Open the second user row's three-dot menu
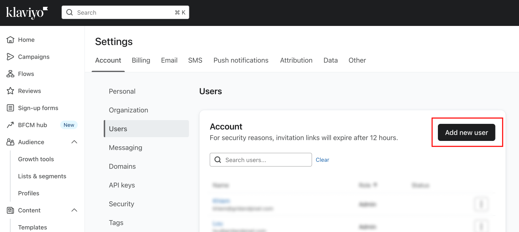Image resolution: width=519 pixels, height=232 pixels. click(481, 226)
